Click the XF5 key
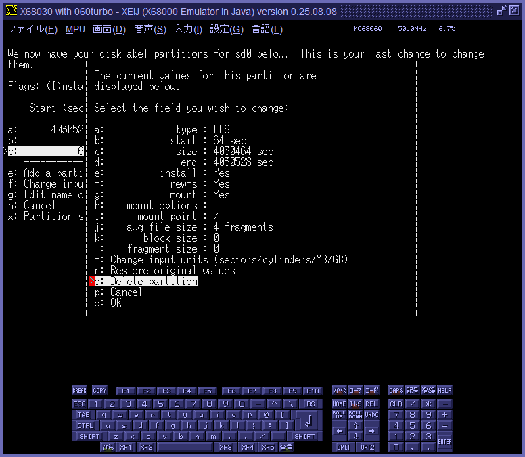Screen dimensions: 525x457 pos(268,447)
